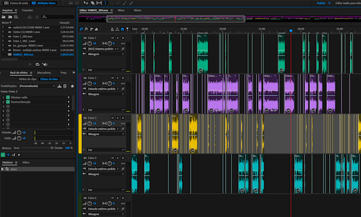
Task: Solo track Faixa 6
Action: [x=118, y=198]
